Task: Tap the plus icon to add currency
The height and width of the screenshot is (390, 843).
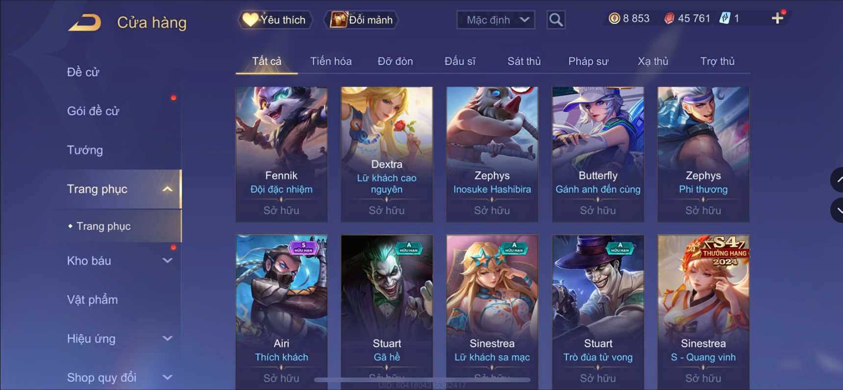Action: pos(777,19)
